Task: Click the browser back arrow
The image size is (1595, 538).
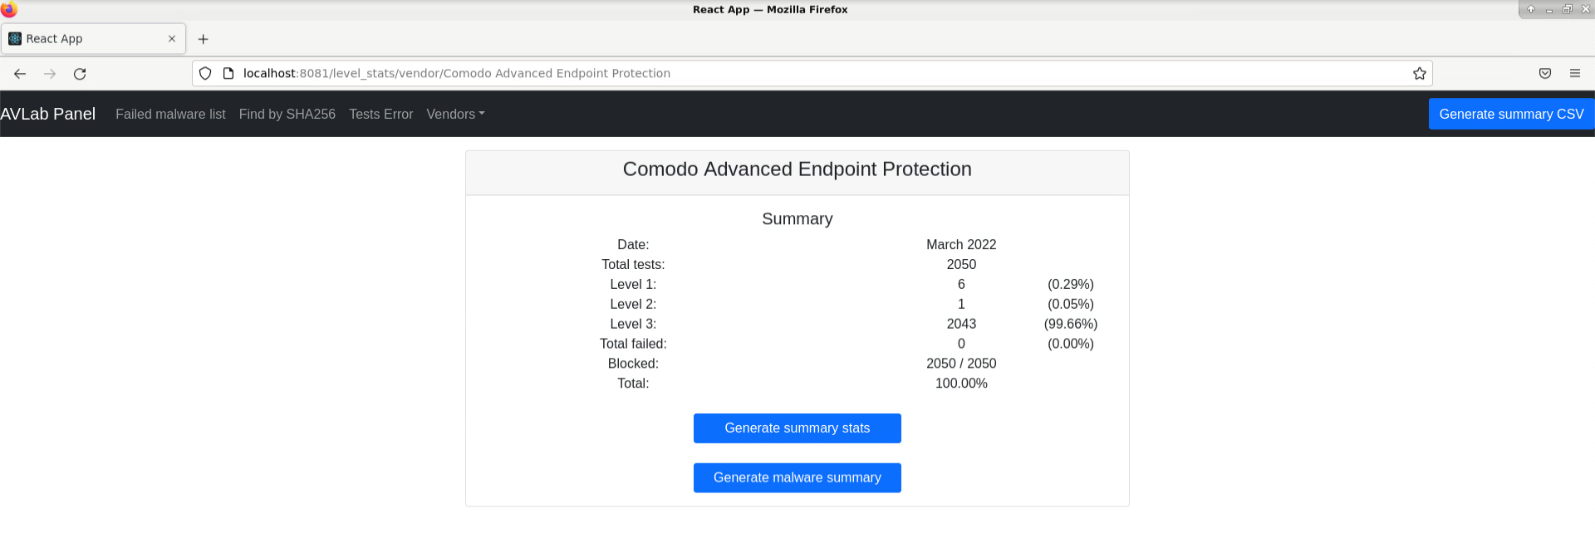Action: [x=20, y=74]
